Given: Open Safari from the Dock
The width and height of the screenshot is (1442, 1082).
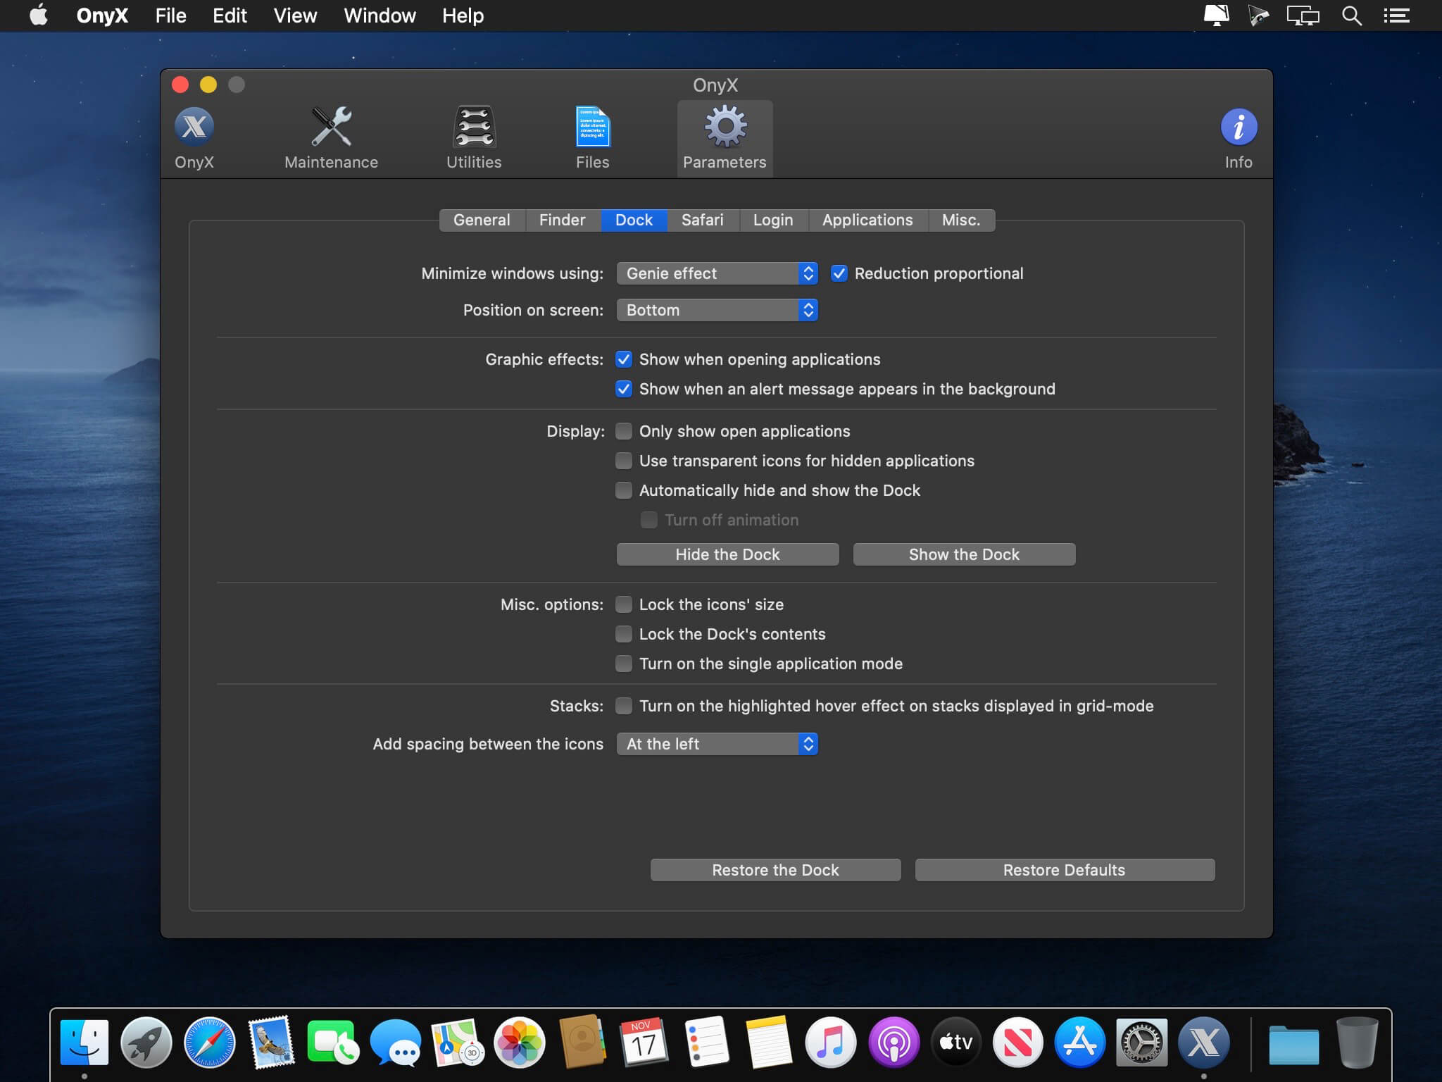Looking at the screenshot, I should coord(209,1042).
